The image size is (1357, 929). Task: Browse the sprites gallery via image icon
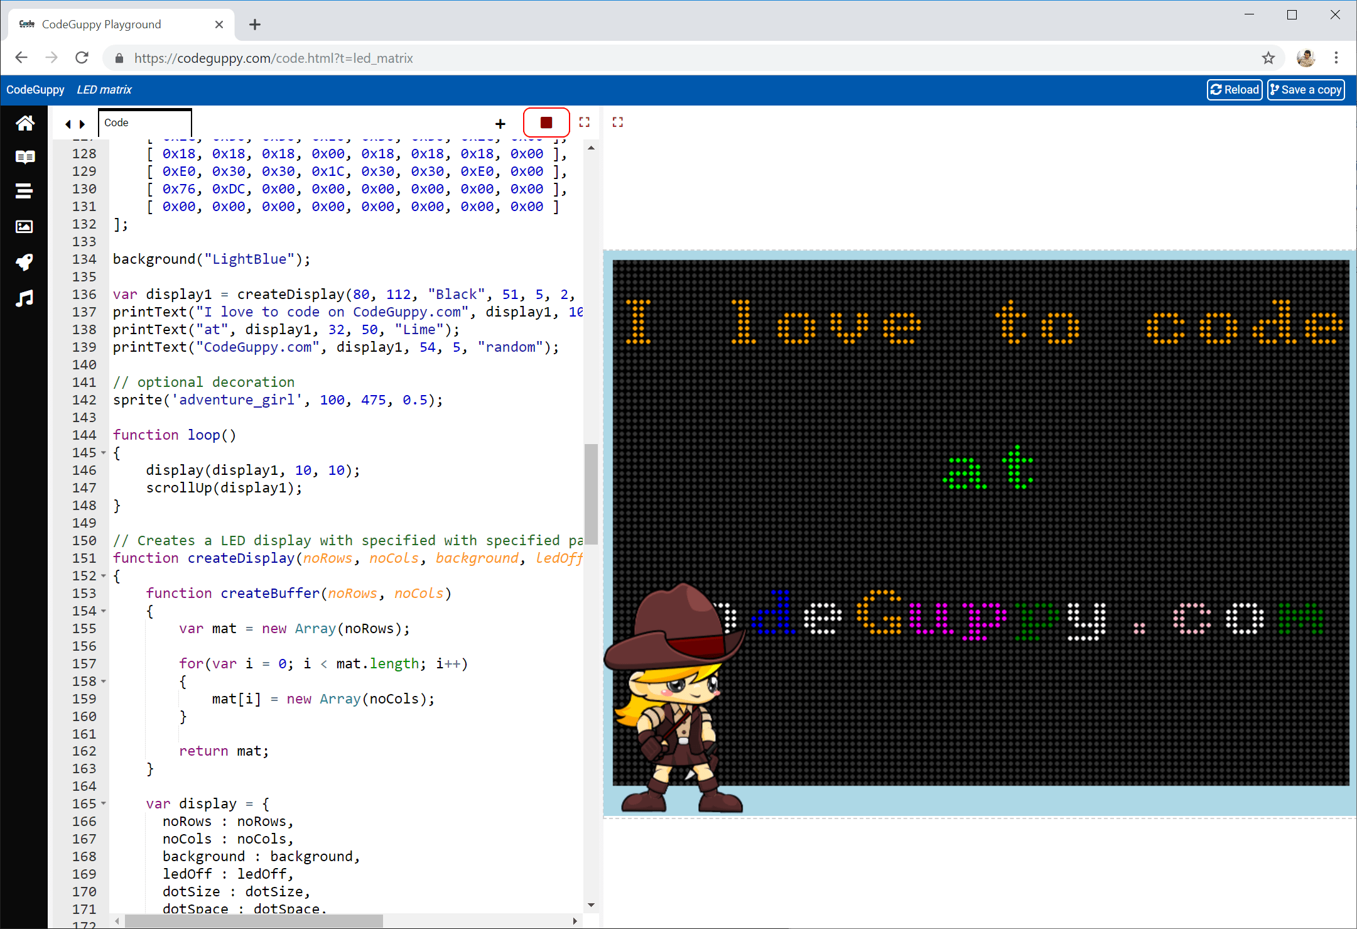[24, 227]
